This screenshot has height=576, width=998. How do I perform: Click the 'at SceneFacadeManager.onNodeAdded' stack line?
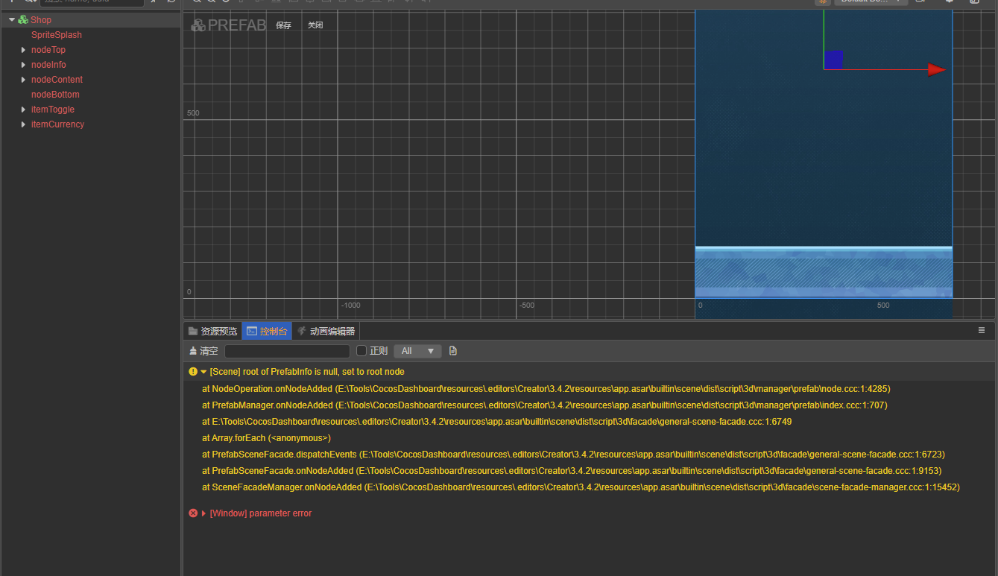coord(581,487)
